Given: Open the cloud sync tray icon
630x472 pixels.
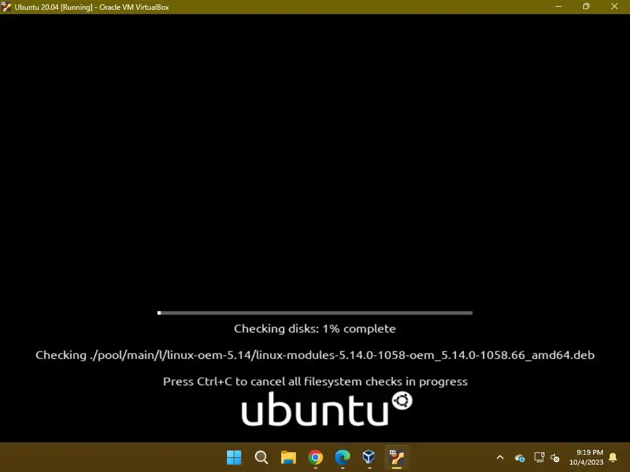Looking at the screenshot, I should (519, 457).
